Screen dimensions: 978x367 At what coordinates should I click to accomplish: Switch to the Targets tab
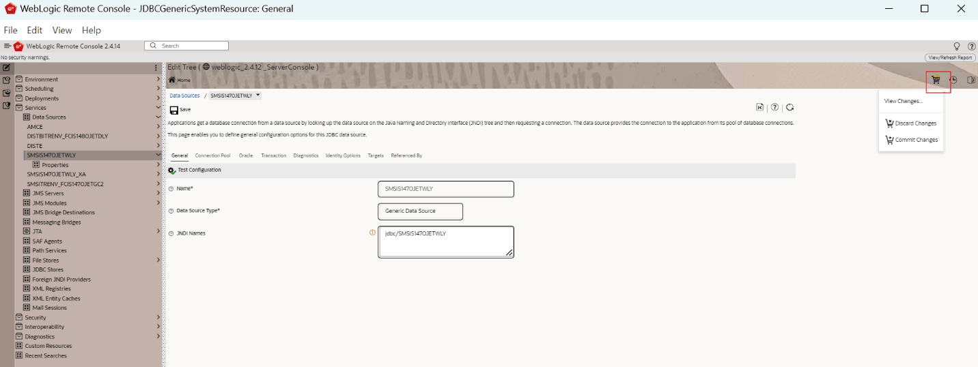[x=376, y=156]
